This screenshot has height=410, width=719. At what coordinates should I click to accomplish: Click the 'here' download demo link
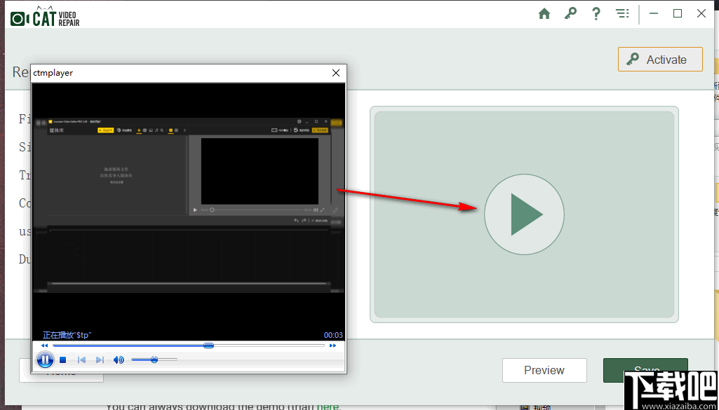click(328, 406)
